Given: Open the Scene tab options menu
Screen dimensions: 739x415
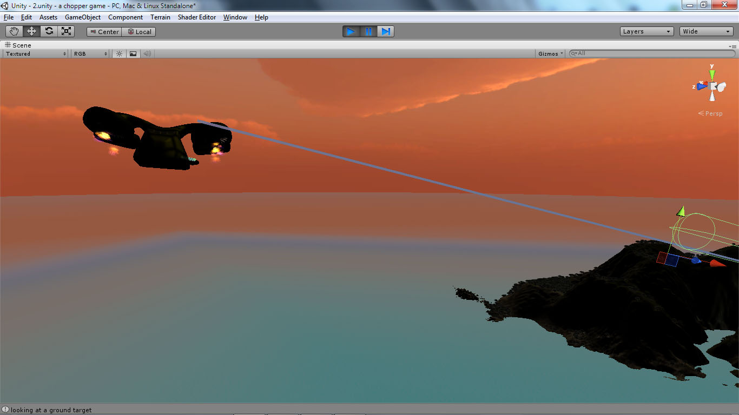Looking at the screenshot, I should tap(733, 46).
